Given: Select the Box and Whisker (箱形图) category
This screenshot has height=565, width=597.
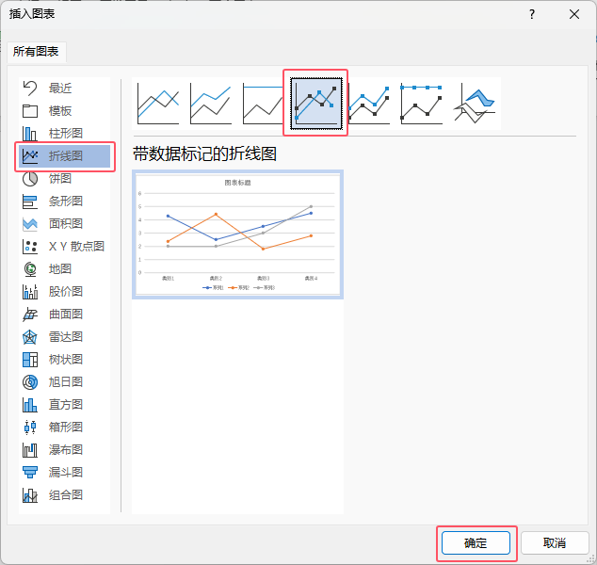Looking at the screenshot, I should tap(64, 428).
